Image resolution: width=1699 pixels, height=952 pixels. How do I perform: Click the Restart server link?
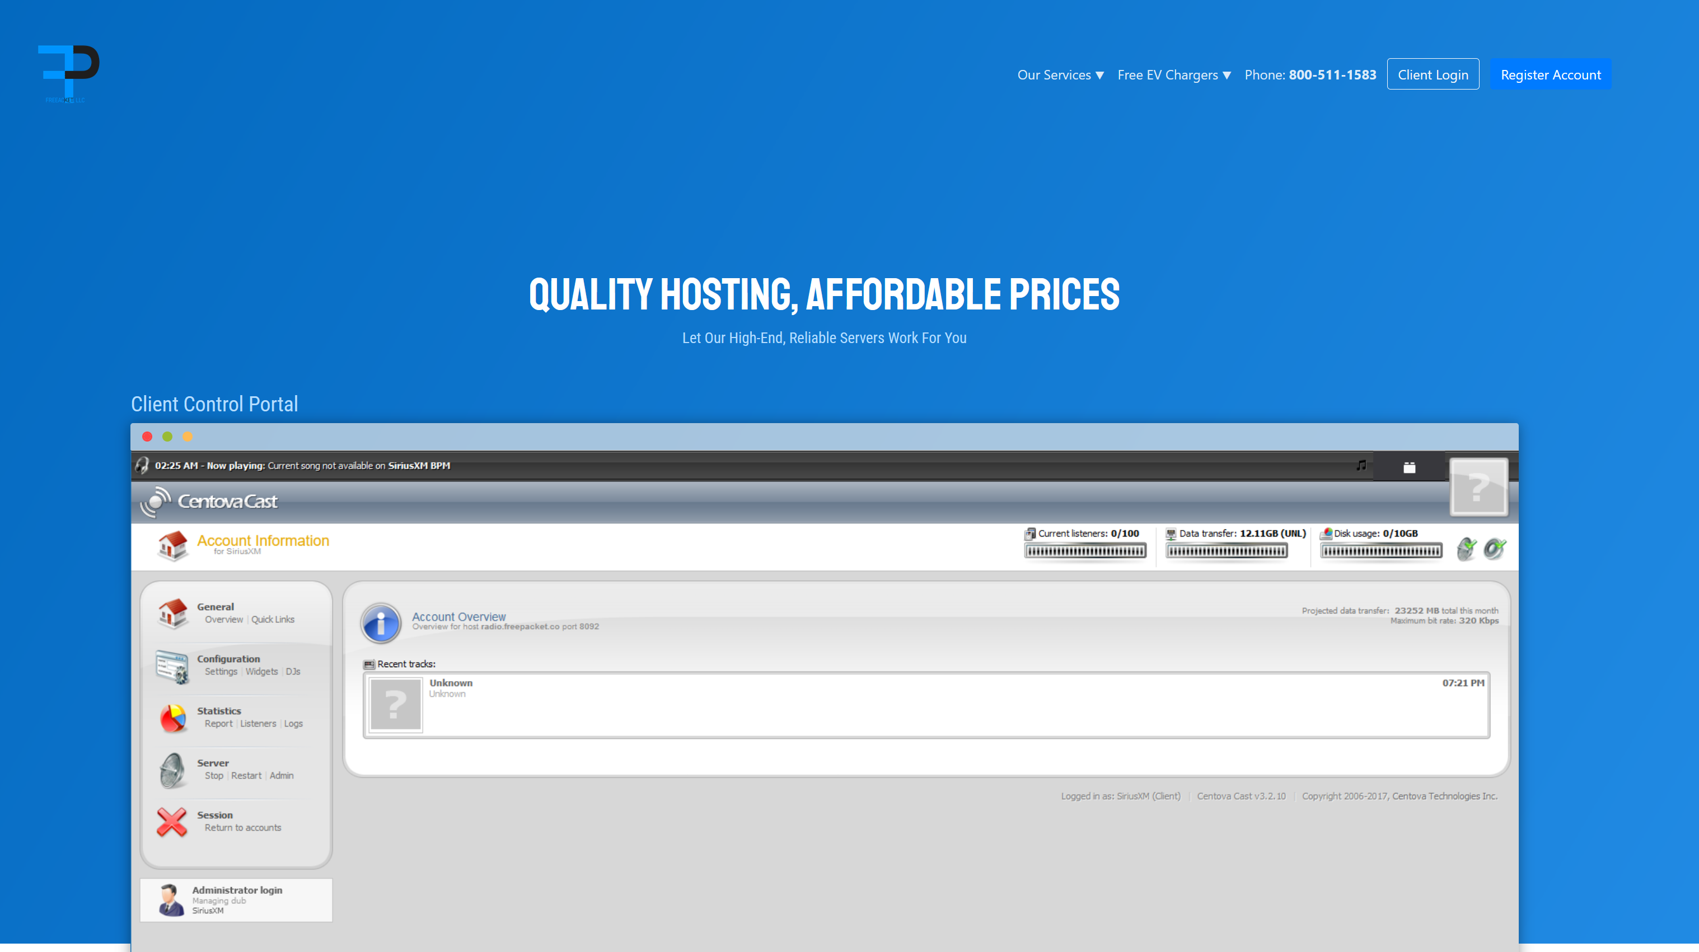pos(246,776)
